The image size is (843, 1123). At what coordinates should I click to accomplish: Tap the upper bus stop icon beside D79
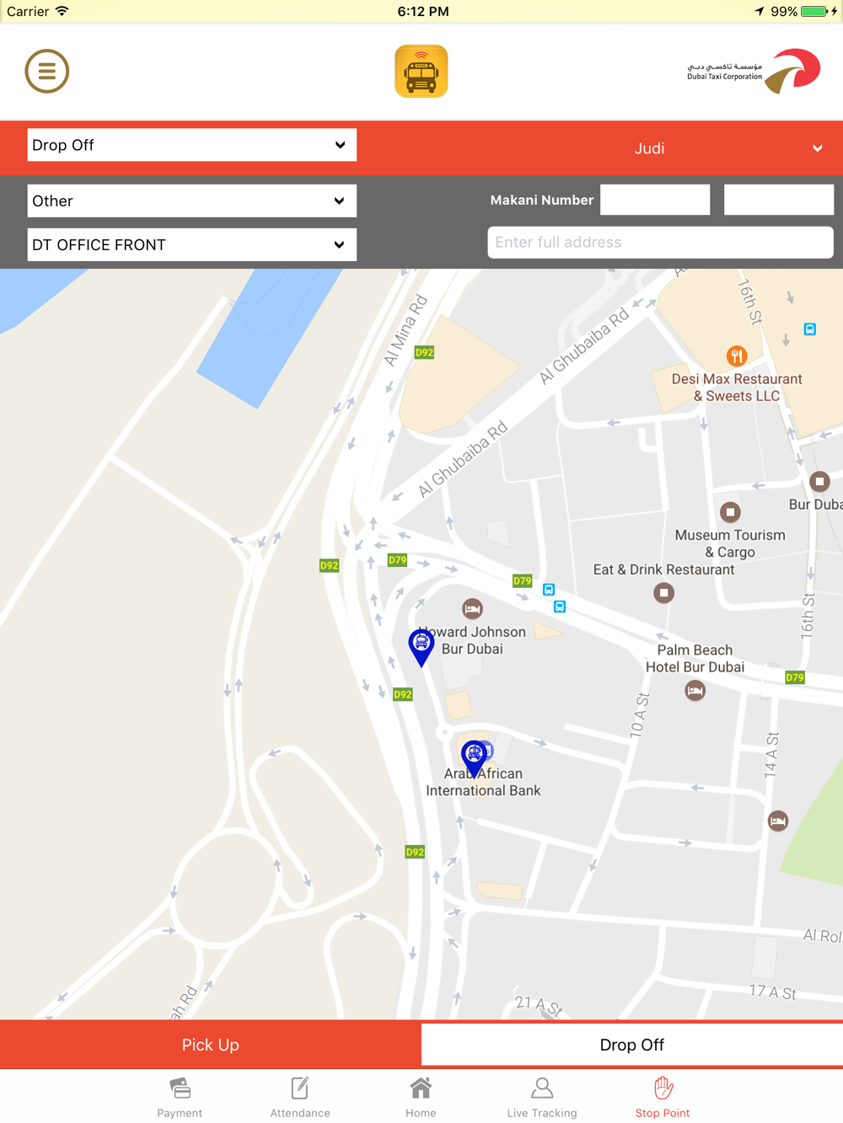pyautogui.click(x=549, y=590)
